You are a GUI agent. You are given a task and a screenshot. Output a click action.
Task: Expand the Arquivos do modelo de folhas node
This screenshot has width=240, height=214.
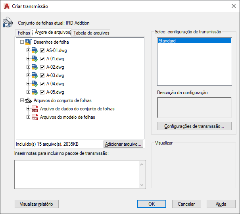pyautogui.click(x=28, y=117)
